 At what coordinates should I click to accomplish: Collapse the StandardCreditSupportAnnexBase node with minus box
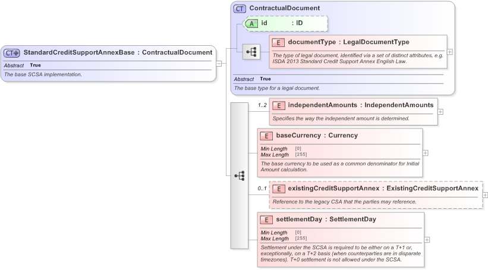[x=219, y=64]
